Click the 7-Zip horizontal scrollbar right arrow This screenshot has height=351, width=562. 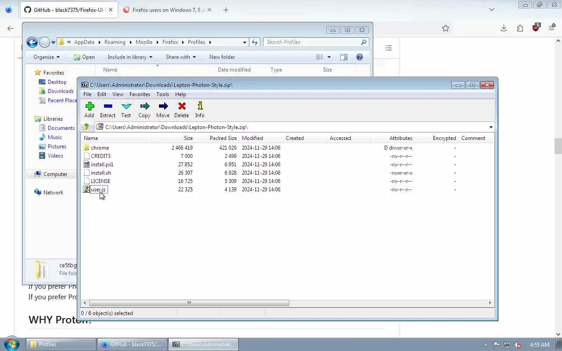[490, 303]
